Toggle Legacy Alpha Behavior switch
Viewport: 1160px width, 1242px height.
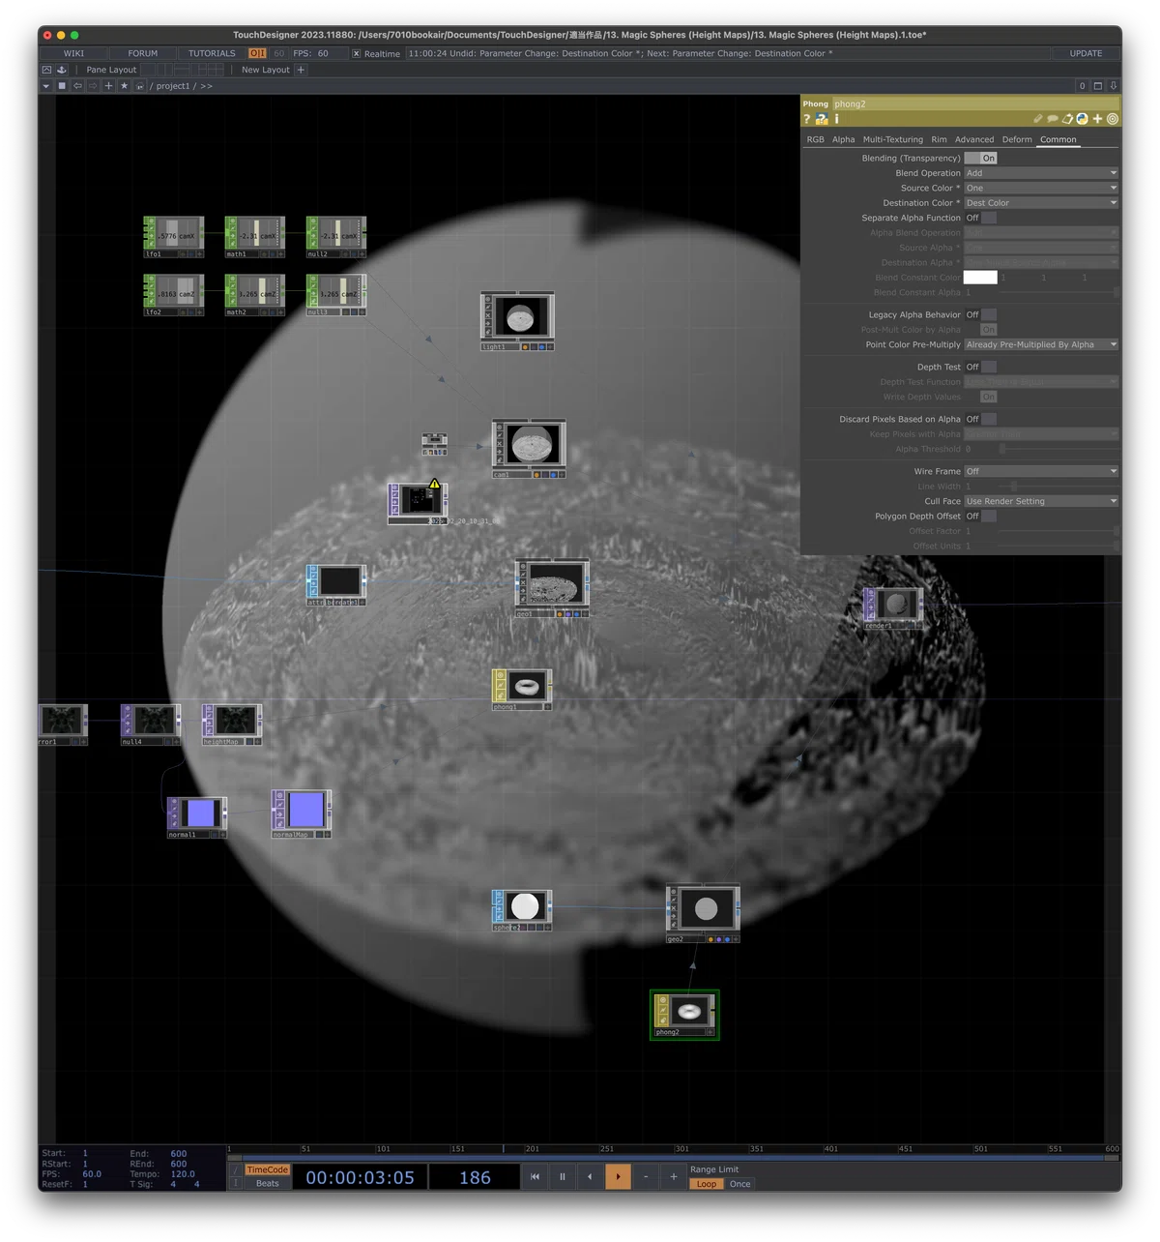[x=980, y=314]
